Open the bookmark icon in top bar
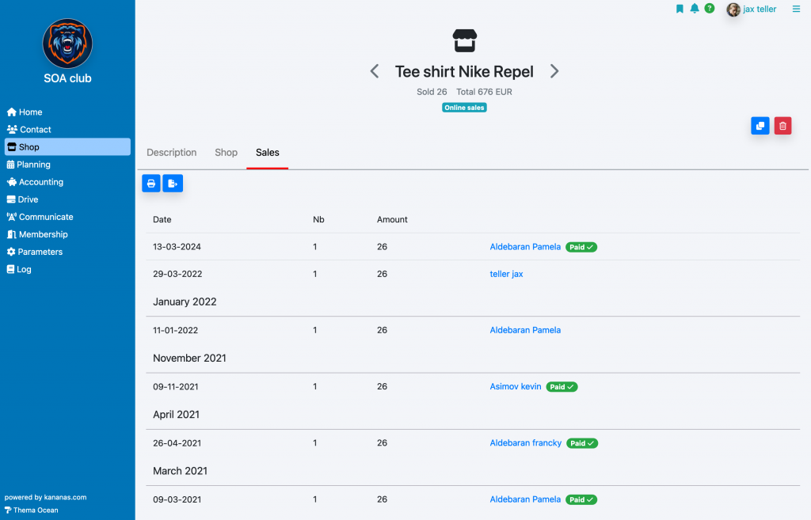This screenshot has height=520, width=811. click(x=680, y=9)
